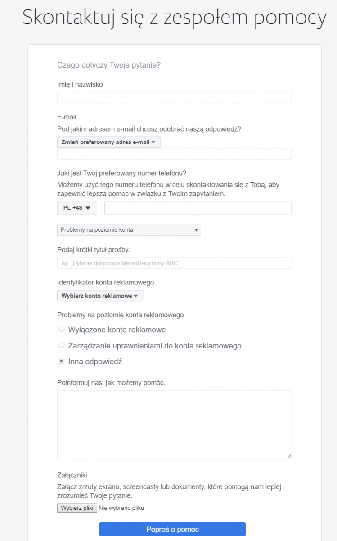Click the textarea resize handle icon
This screenshot has width=337, height=541.
pyautogui.click(x=288, y=457)
